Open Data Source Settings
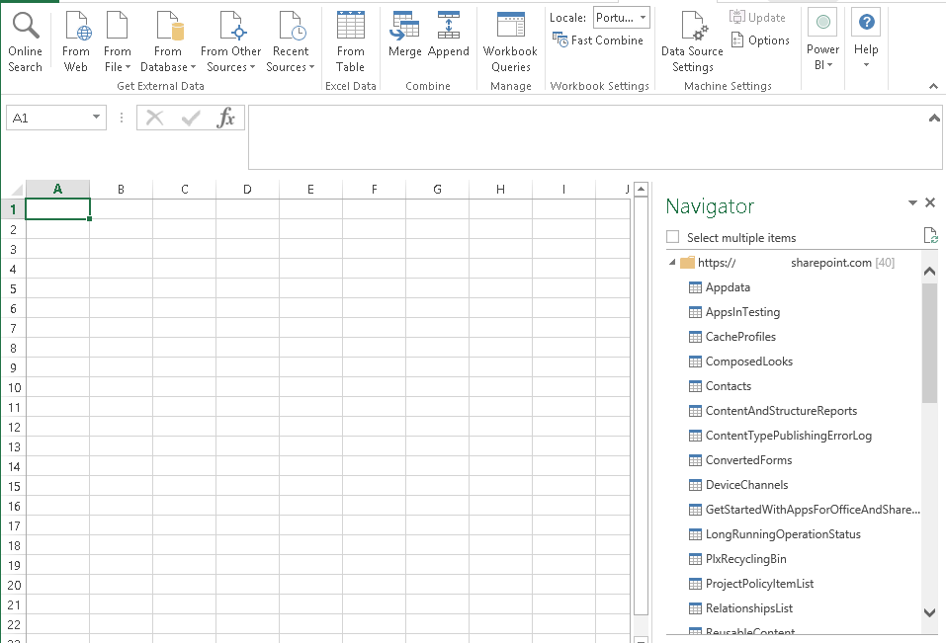Image resolution: width=946 pixels, height=643 pixels. (x=691, y=40)
